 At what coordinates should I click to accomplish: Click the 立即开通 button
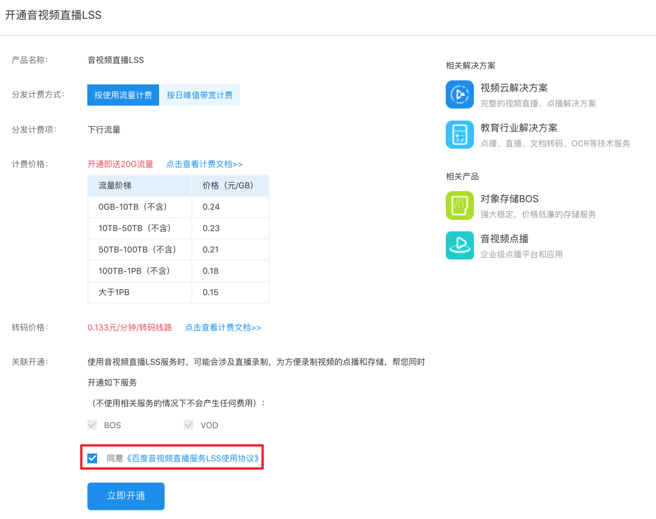coord(126,496)
